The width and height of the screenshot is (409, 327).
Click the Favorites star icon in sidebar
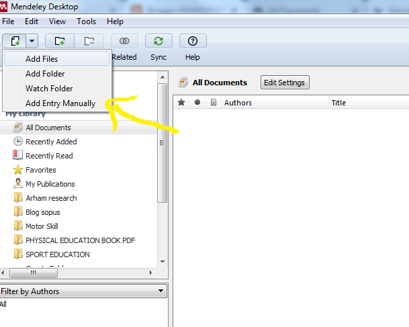tap(18, 169)
